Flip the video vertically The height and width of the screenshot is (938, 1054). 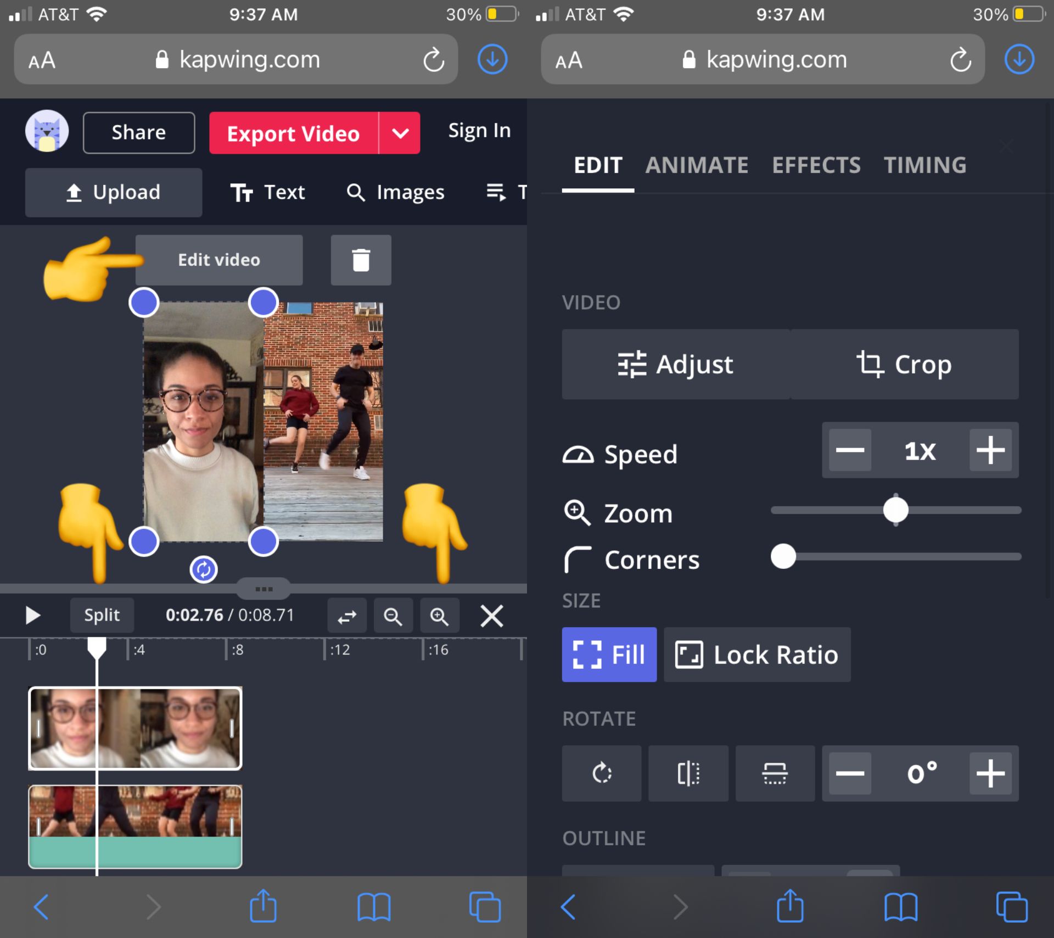(775, 773)
